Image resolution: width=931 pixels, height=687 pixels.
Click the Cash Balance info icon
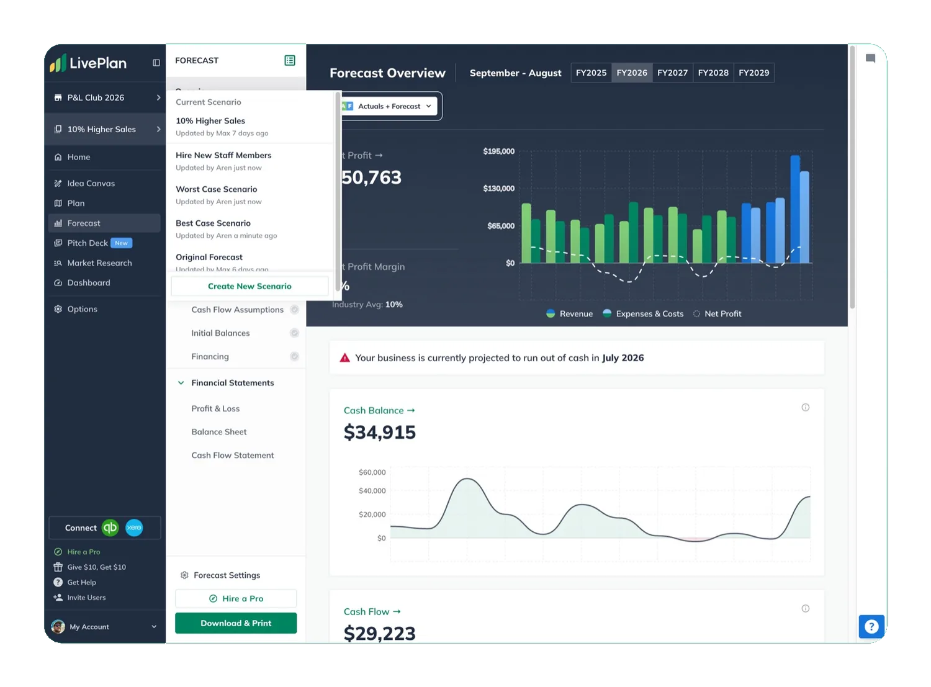coord(806,408)
